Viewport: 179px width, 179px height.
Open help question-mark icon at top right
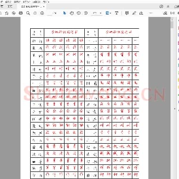161,7
